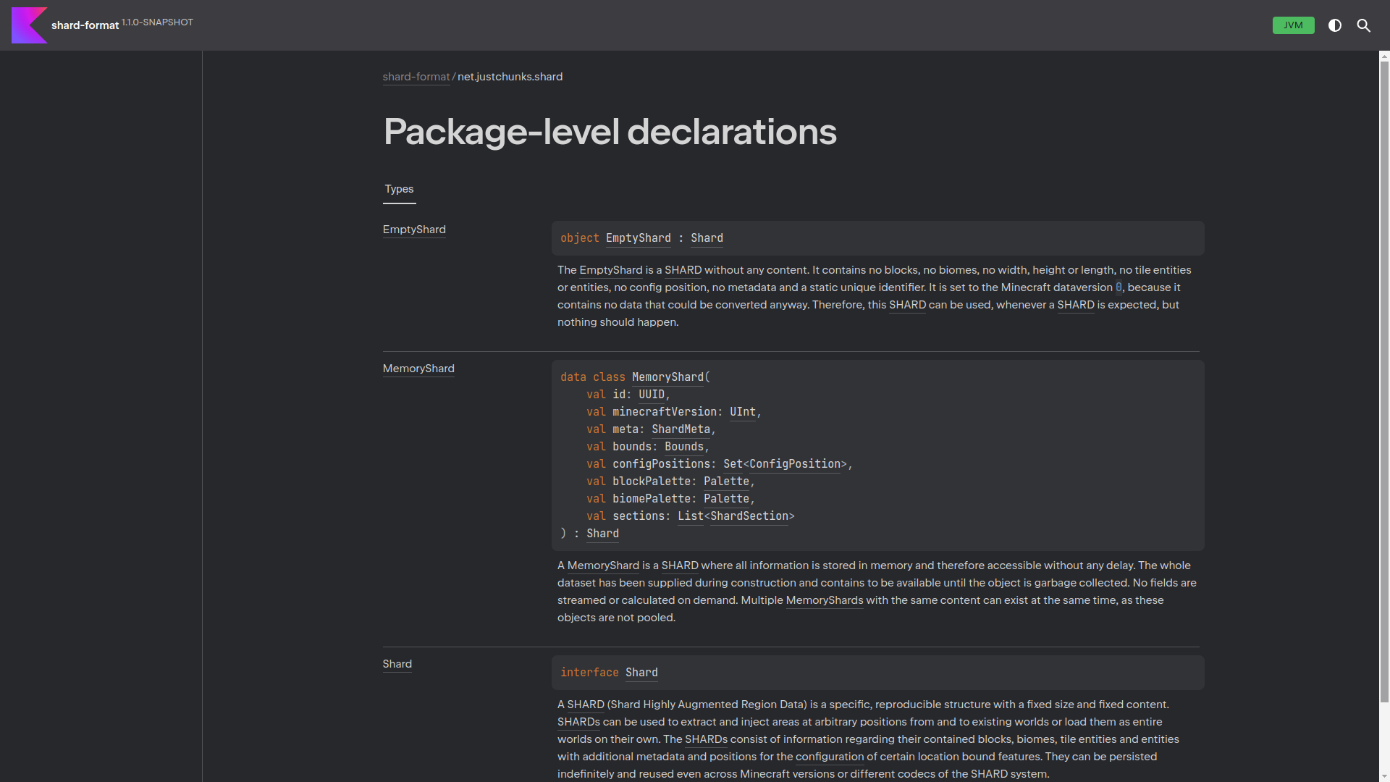Click the 1.1.0-SNAPSHOT version label
The width and height of the screenshot is (1390, 782).
pos(157,22)
